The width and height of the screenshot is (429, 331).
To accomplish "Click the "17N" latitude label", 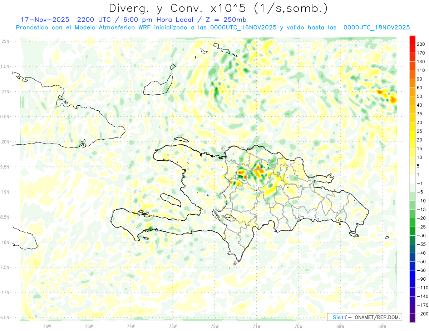I will click(5, 292).
